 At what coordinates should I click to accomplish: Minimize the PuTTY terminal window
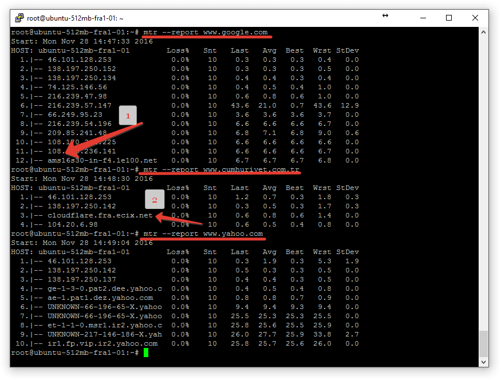[x=422, y=18]
